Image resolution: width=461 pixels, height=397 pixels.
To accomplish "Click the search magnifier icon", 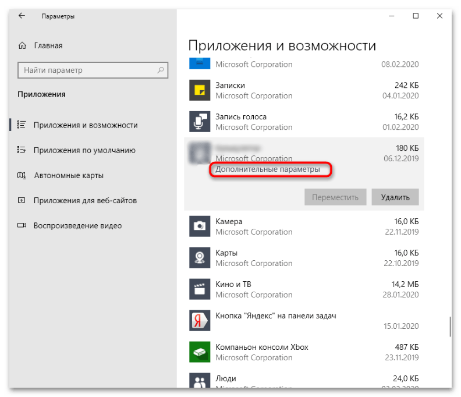I will point(160,70).
